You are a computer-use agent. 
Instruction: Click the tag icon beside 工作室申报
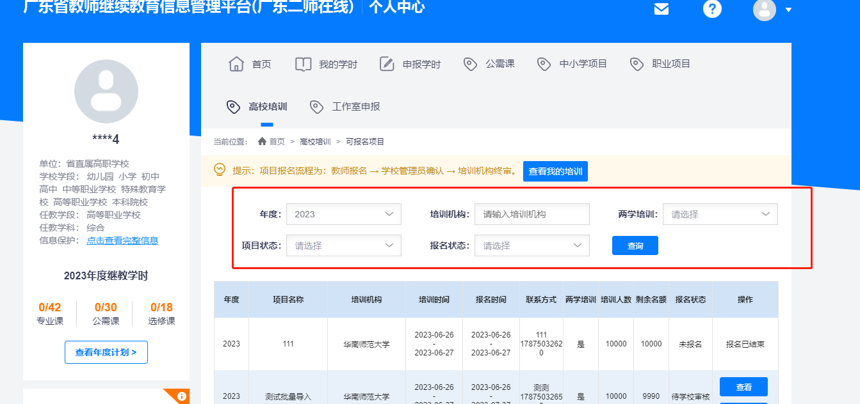click(316, 107)
